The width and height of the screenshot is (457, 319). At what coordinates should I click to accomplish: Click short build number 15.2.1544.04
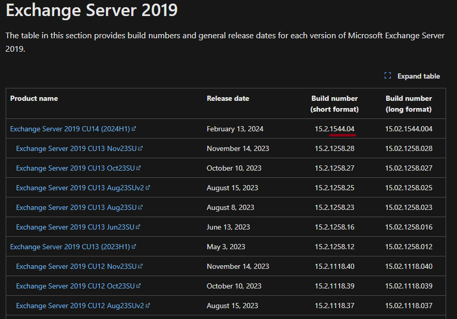tap(334, 129)
